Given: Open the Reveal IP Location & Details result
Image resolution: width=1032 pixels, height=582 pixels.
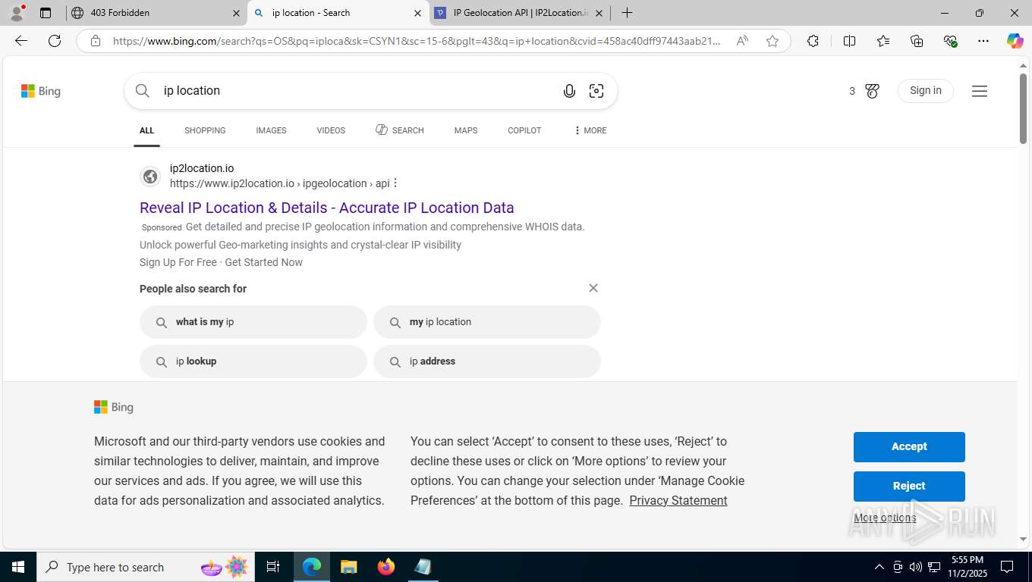Looking at the screenshot, I should point(327,208).
